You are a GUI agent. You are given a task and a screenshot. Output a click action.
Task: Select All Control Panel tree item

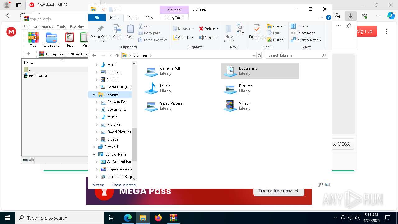click(119, 162)
